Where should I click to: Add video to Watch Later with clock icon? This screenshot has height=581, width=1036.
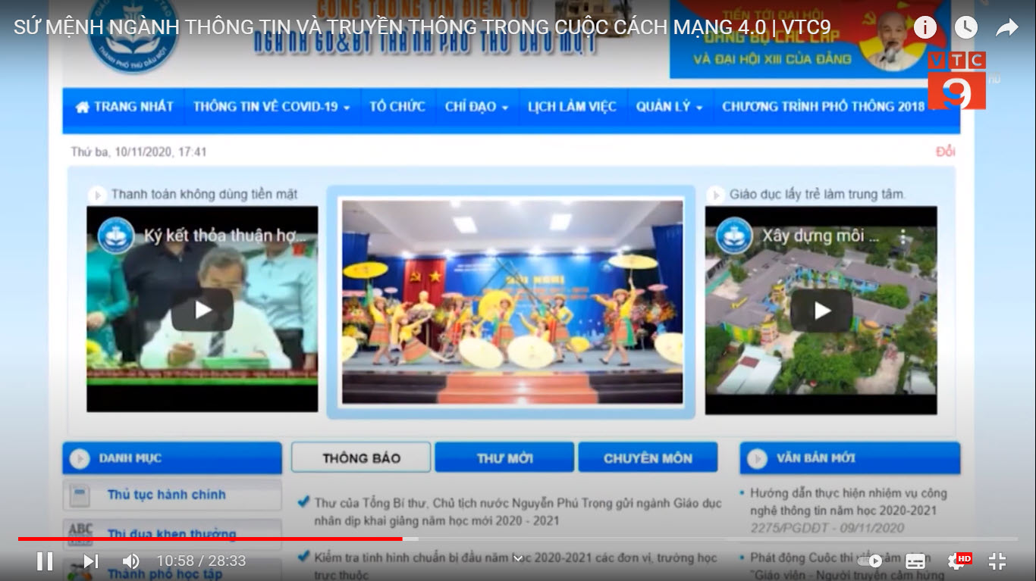pos(965,28)
